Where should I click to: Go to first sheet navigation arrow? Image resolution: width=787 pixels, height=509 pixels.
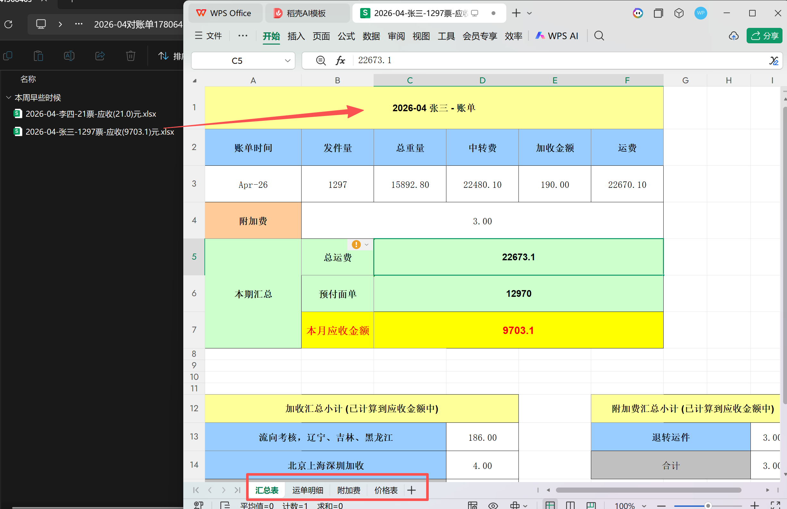195,490
